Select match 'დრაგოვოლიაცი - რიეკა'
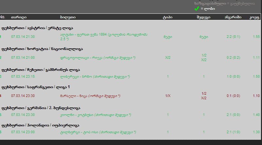262x145 pixels. pyautogui.click(x=81, y=58)
